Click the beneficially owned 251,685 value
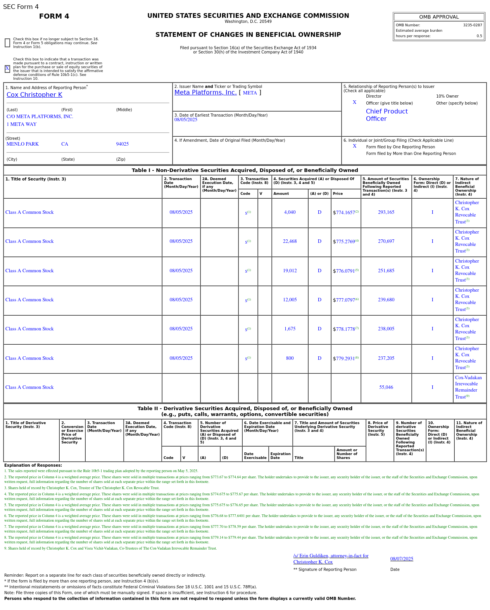The image size is (490, 610). [386, 271]
